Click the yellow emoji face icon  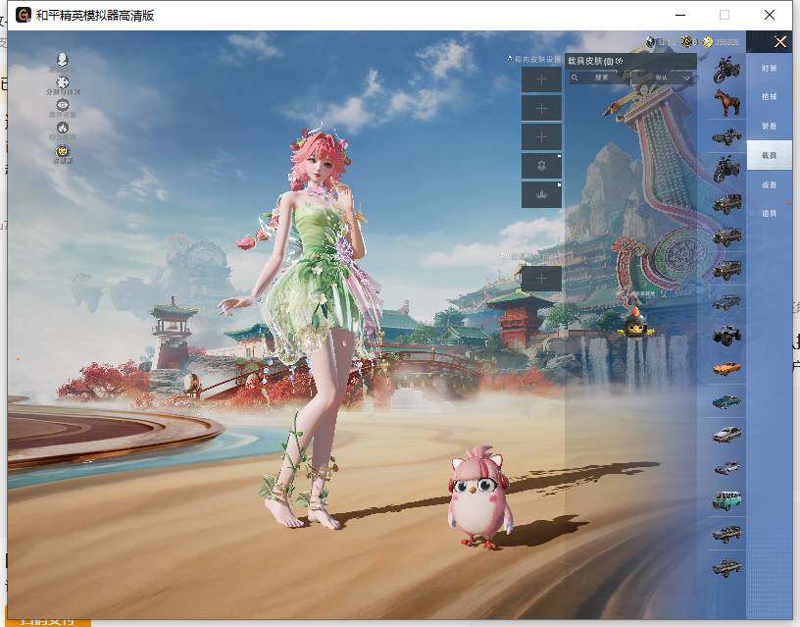(62, 150)
